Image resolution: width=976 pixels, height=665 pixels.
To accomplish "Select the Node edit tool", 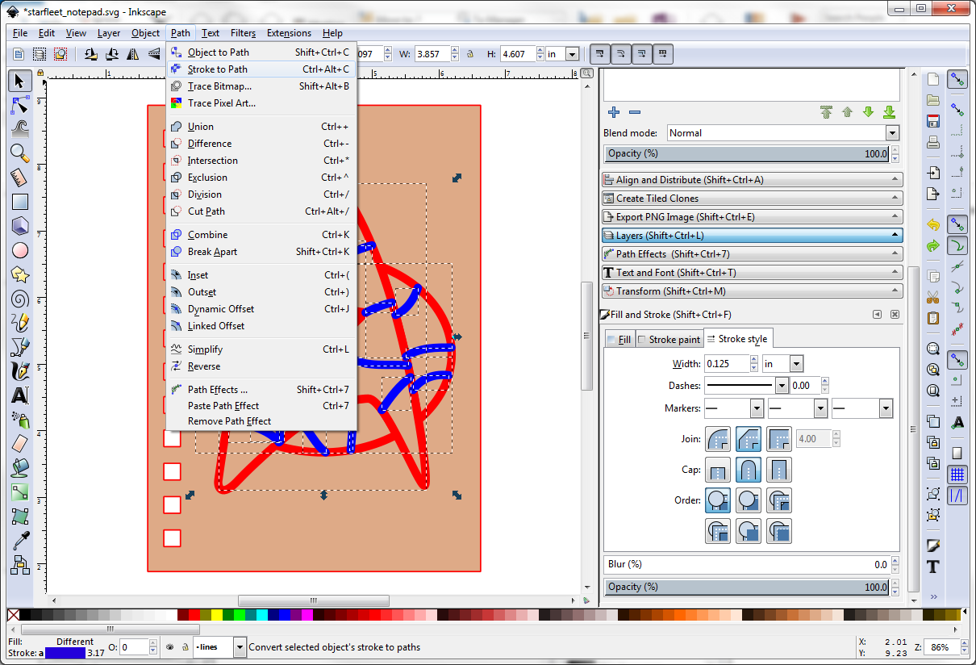I will click(20, 104).
